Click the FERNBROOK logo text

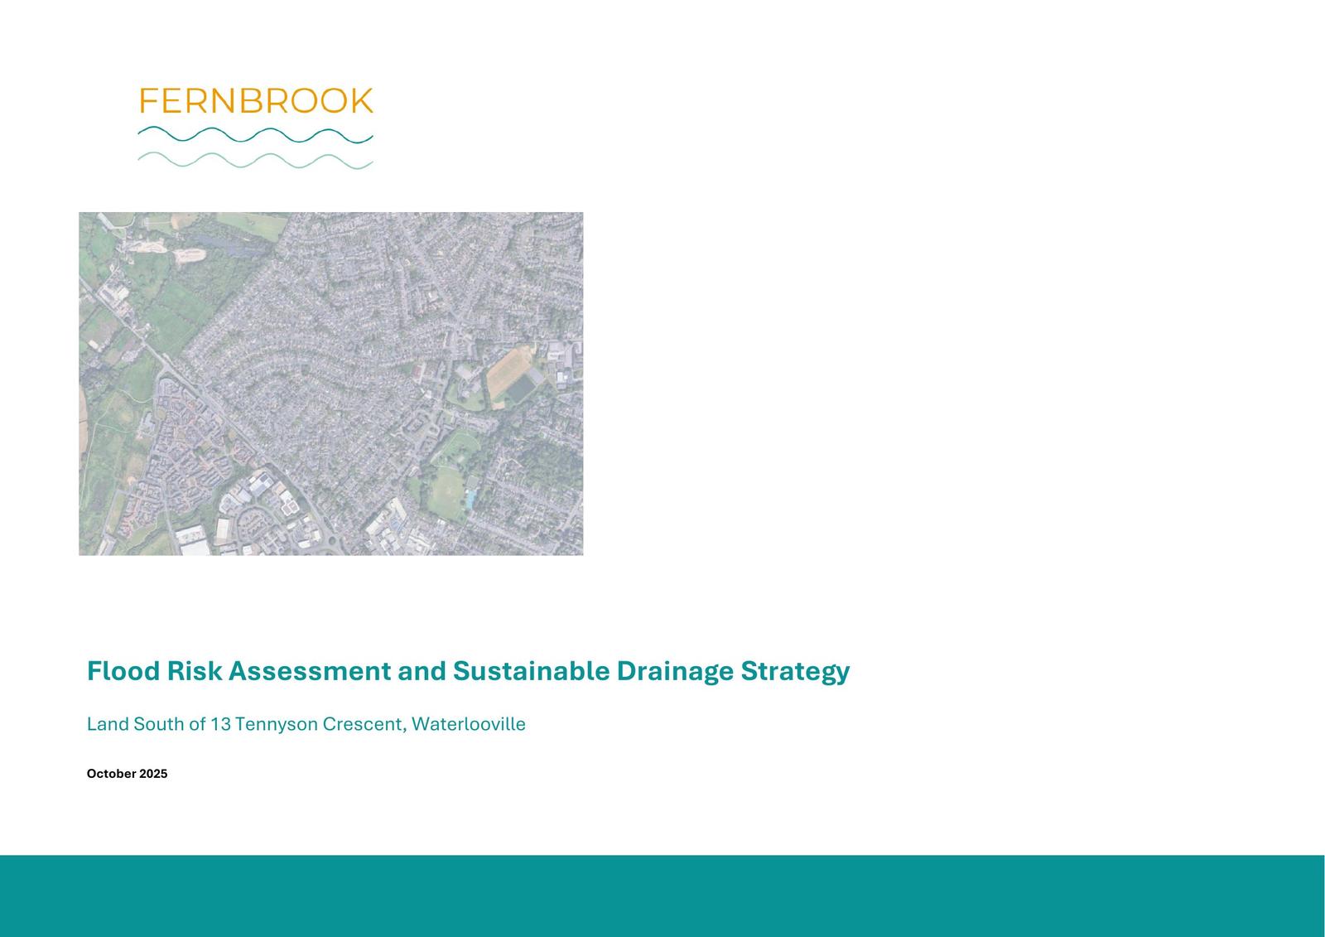point(256,101)
